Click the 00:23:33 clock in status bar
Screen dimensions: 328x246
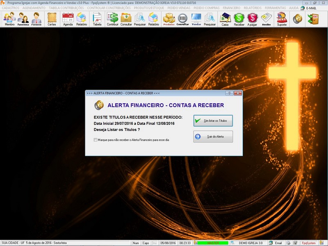(x=185, y=243)
